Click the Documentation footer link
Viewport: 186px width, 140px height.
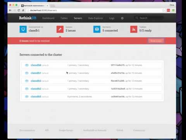click(x=27, y=130)
